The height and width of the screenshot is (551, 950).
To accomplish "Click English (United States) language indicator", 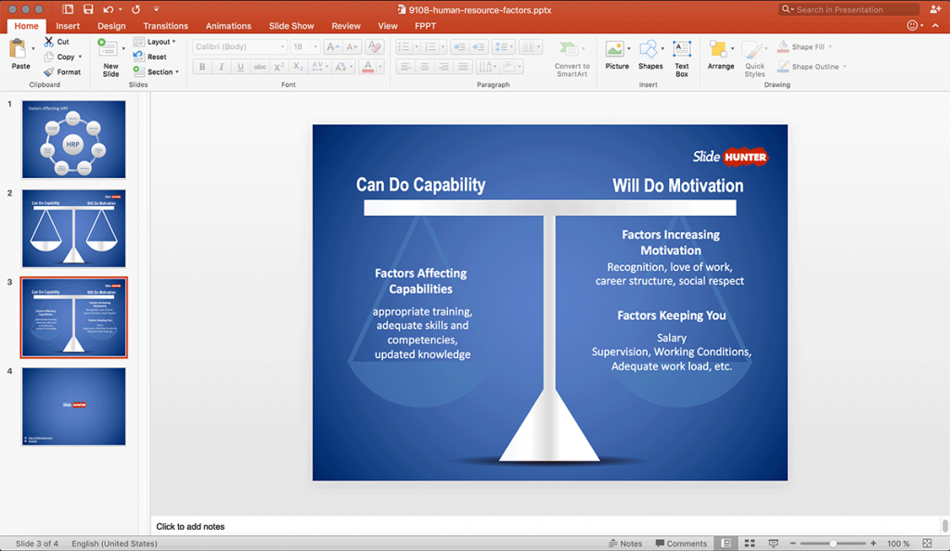I will (114, 544).
